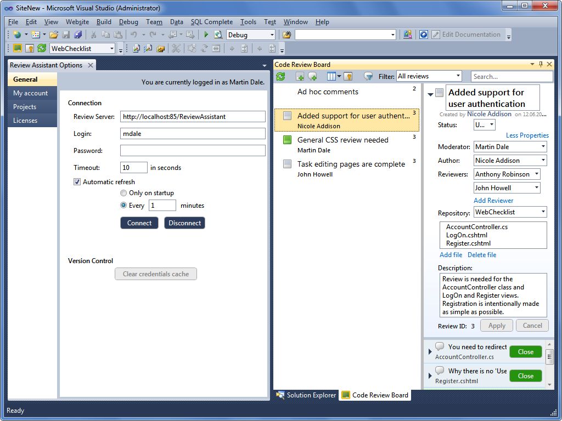This screenshot has width=562, height=421.
Task: Create a new review
Action: (300, 76)
